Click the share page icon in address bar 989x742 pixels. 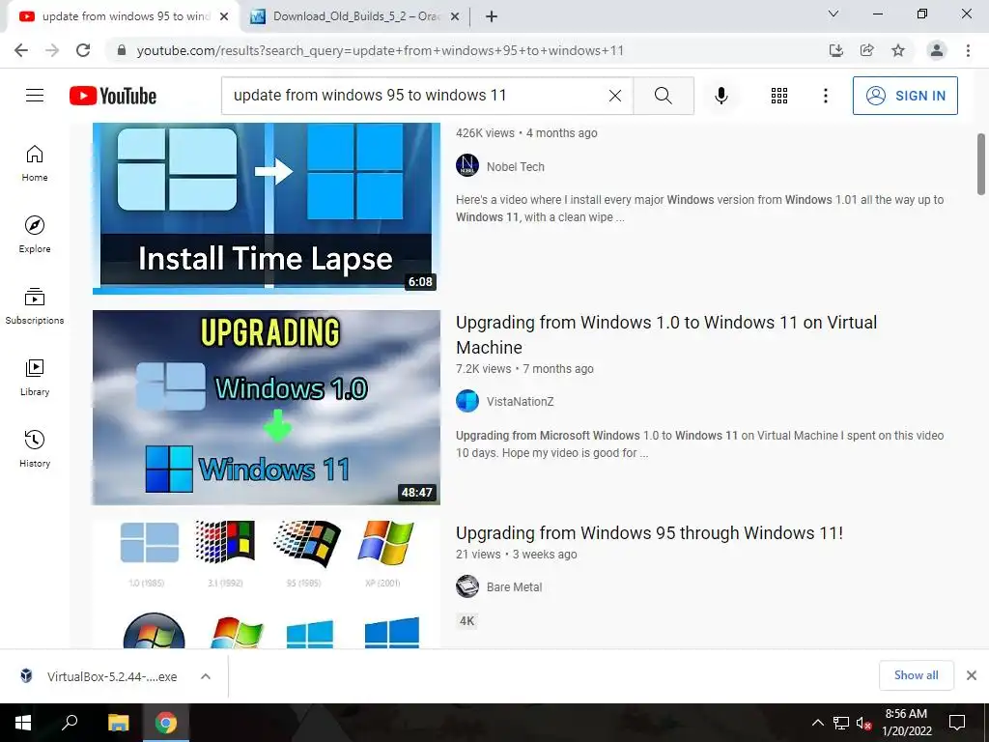[x=867, y=50]
